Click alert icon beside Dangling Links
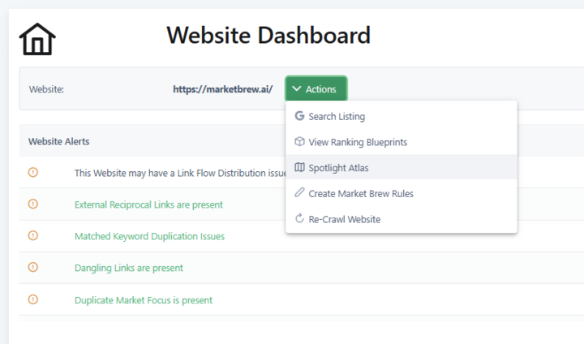The image size is (584, 344). point(33,267)
